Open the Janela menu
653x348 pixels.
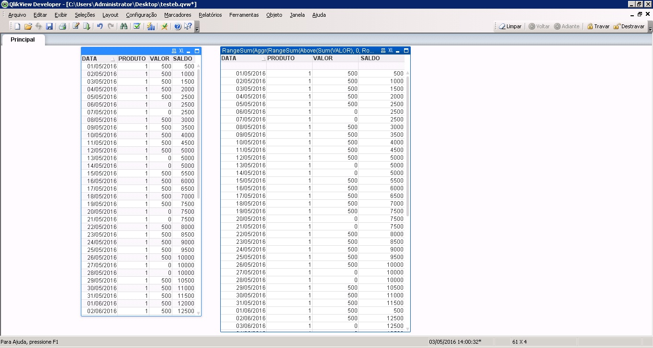click(297, 15)
